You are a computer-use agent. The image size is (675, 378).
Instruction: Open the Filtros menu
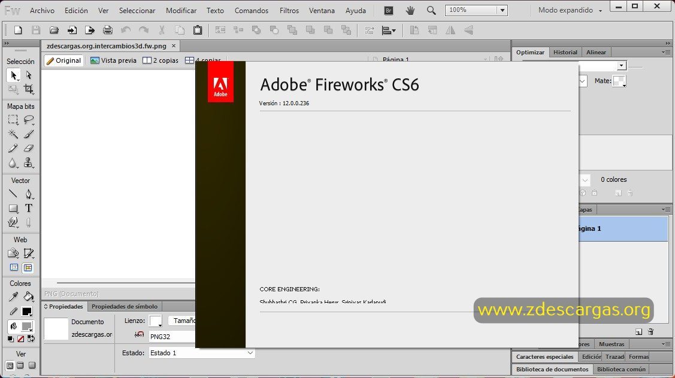tap(289, 10)
